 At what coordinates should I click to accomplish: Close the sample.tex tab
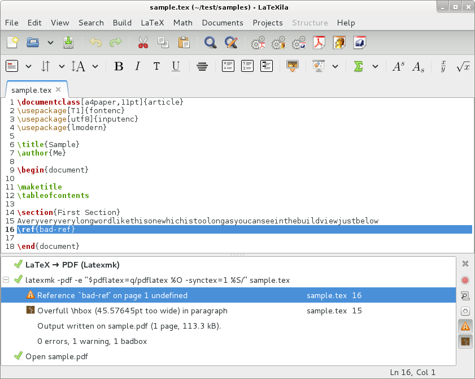click(x=59, y=89)
